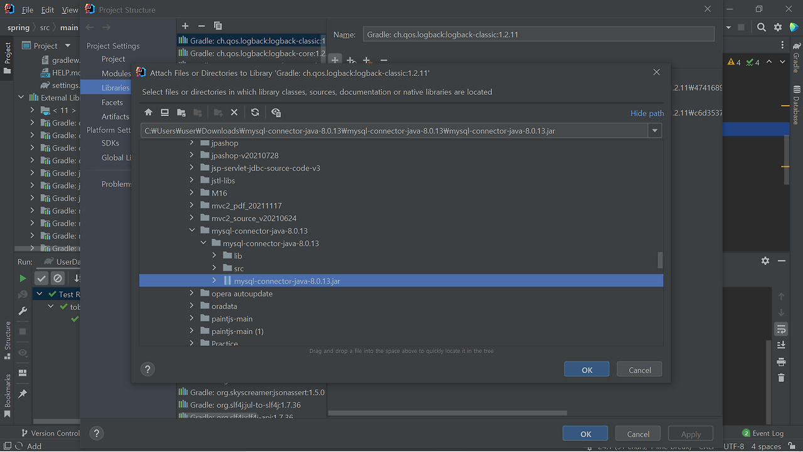Expand the jpashop folder
Viewport: 803px width, 452px height.
[193, 143]
